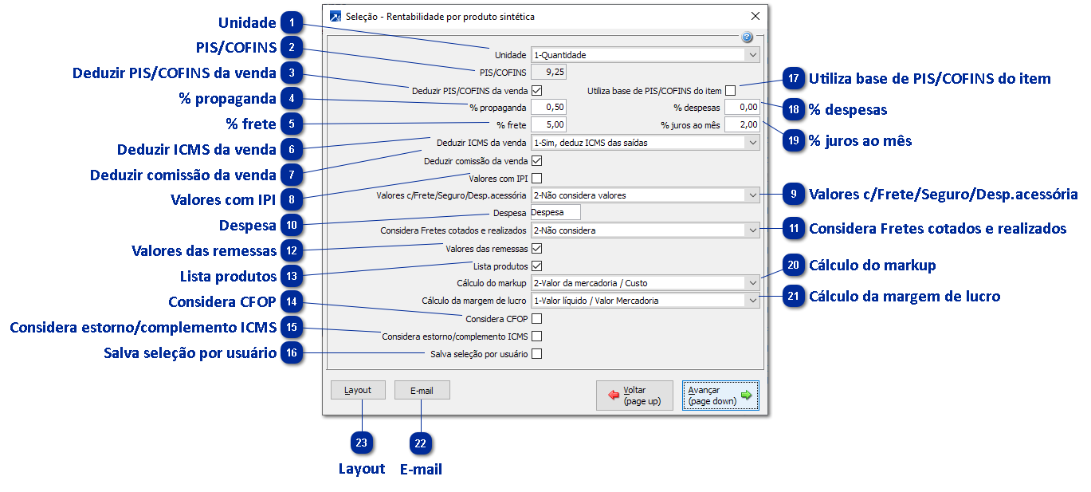Click the Despesa text field

[555, 213]
